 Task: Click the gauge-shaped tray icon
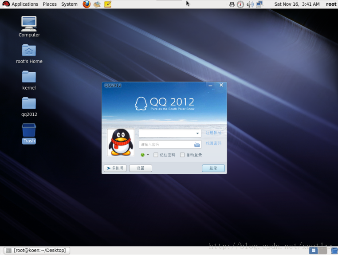click(240, 4)
